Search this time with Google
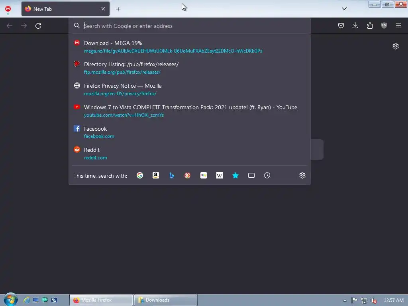The image size is (408, 306). (140, 175)
